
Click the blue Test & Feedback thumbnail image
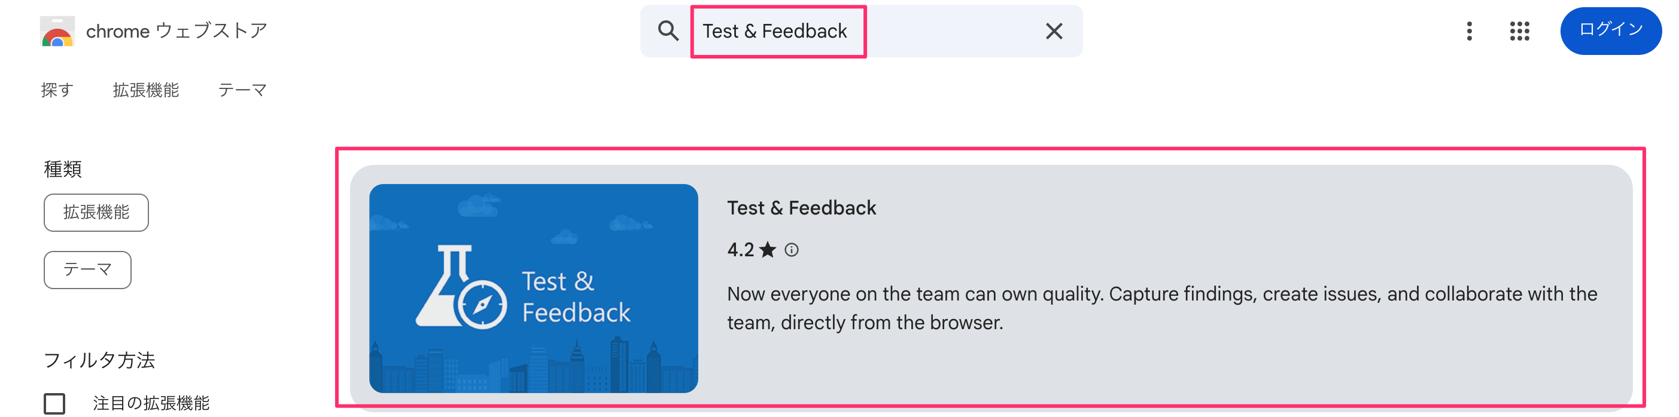coord(533,288)
